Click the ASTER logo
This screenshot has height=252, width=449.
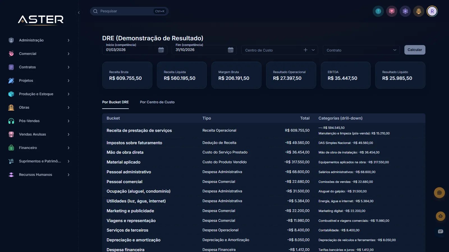[x=41, y=20]
